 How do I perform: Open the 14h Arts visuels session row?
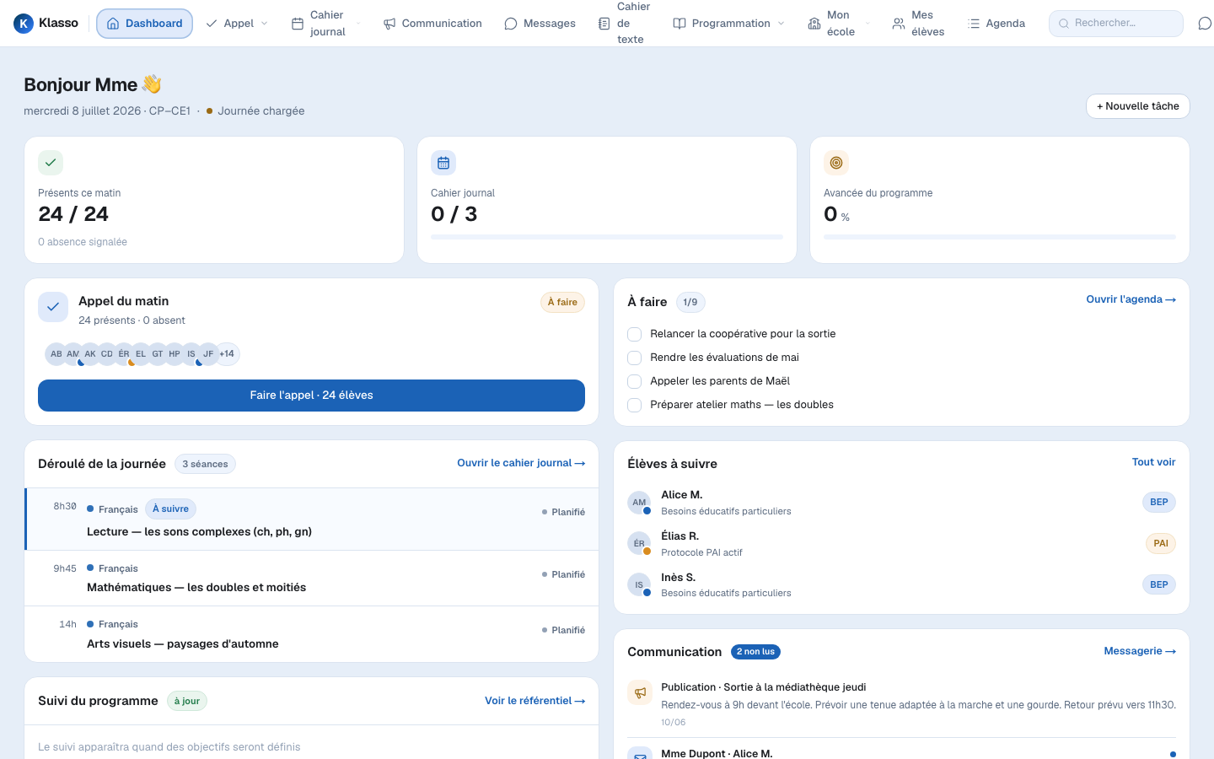point(312,634)
